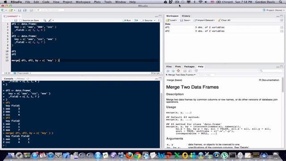This screenshot has height=161, width=286.
Task: Open the Tools menu
Action: tap(108, 2)
